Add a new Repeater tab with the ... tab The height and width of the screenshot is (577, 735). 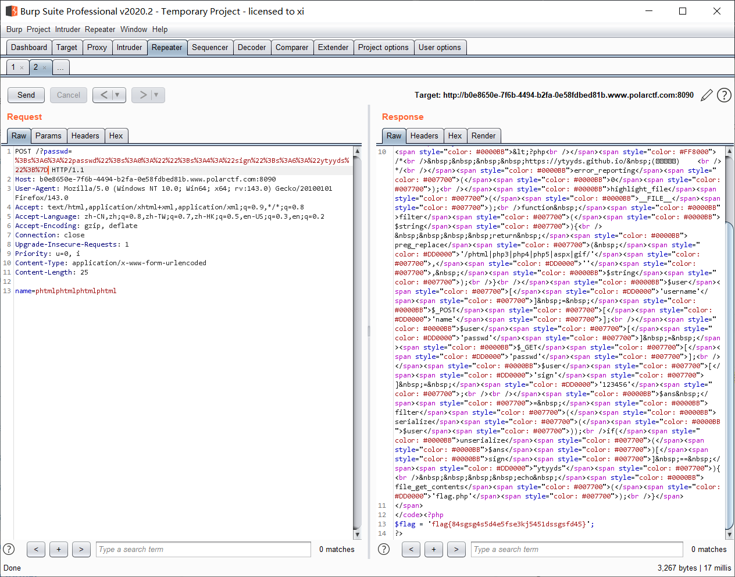60,67
